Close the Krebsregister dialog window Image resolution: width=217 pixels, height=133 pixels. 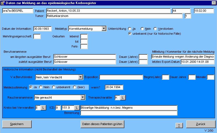pyautogui.click(x=214, y=2)
